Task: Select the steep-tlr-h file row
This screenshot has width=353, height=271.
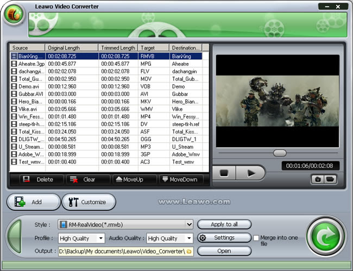Action: click(106, 124)
